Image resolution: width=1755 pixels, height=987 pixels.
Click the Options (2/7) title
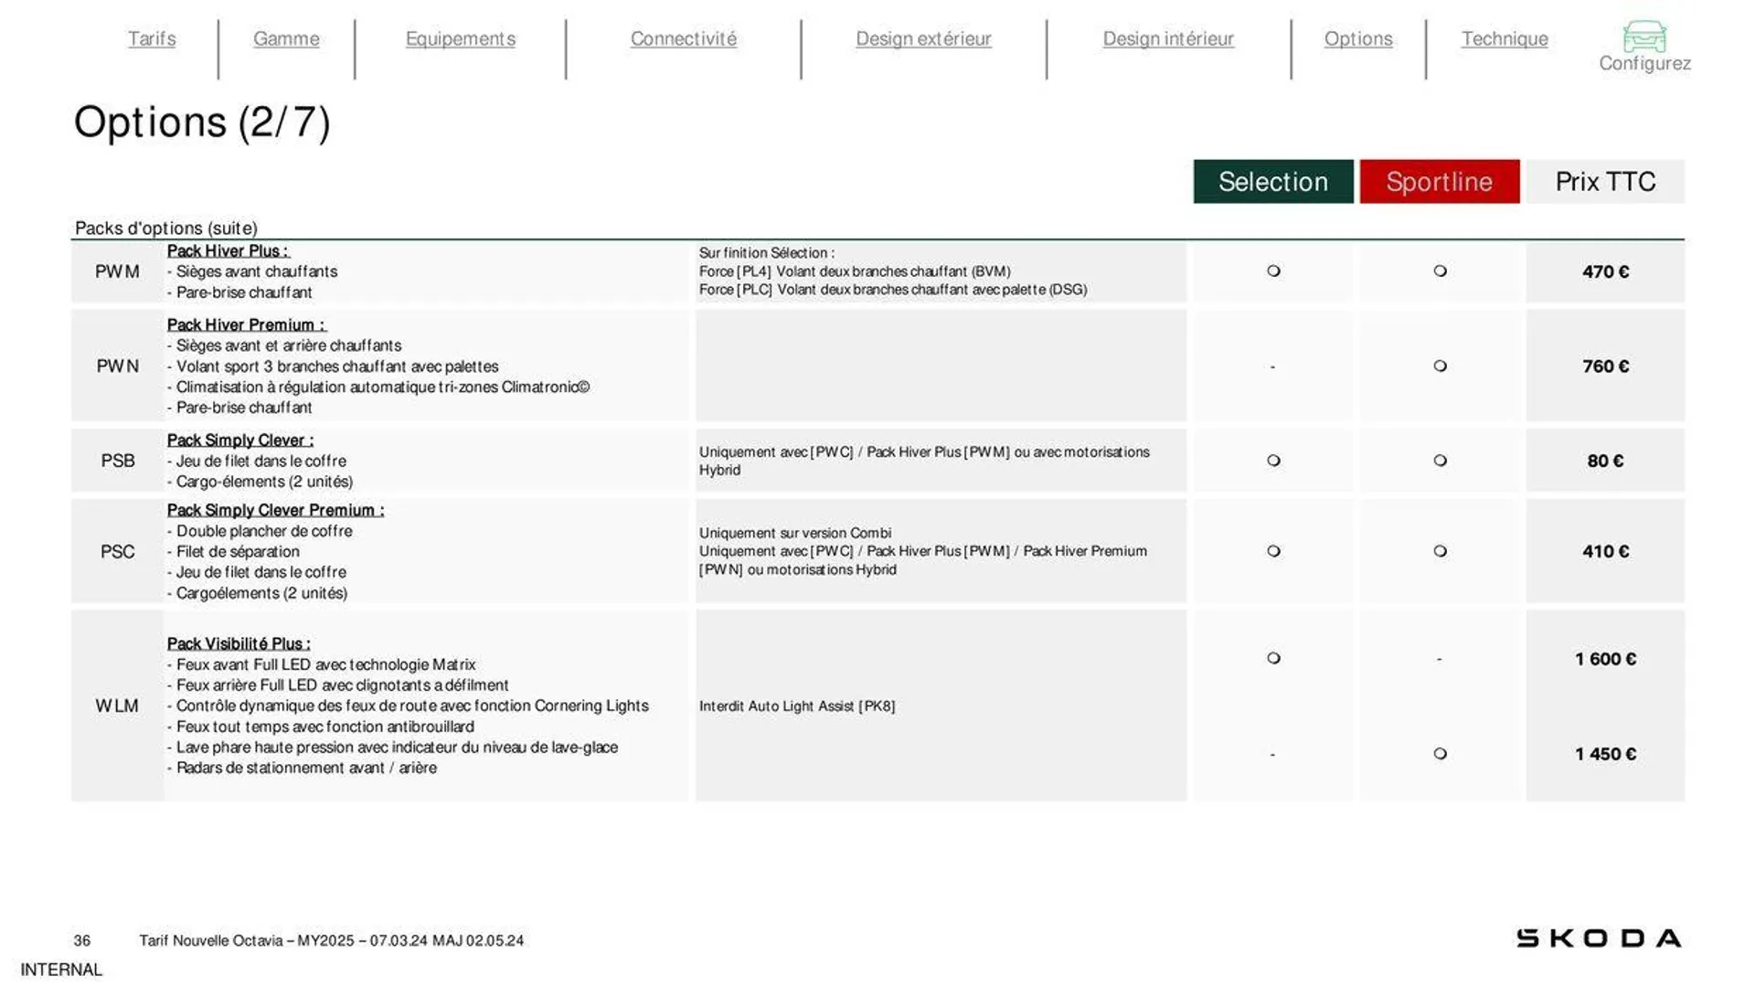tap(202, 122)
